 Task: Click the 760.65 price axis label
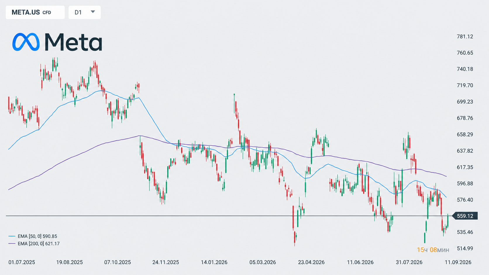[465, 53]
